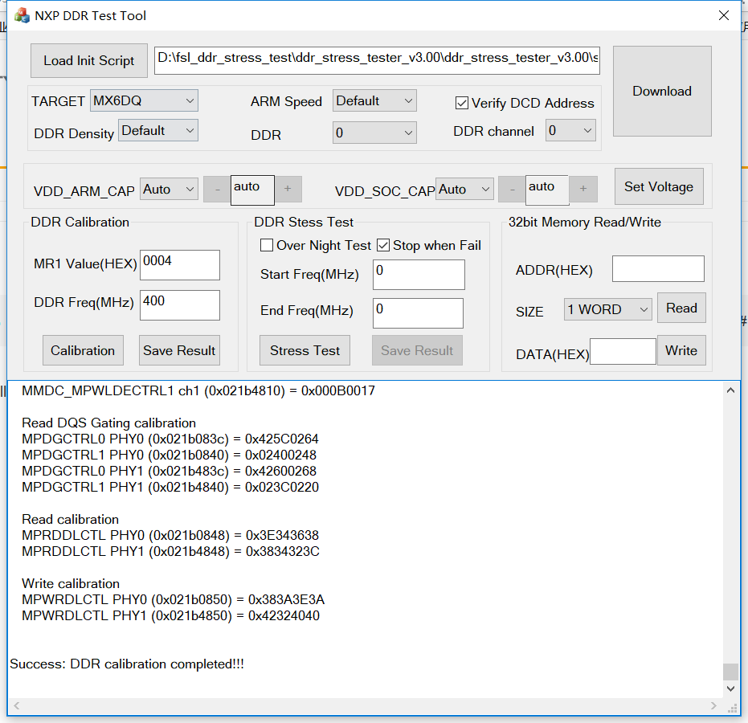
Task: Click the End Freq(MHz) input field
Action: point(418,312)
